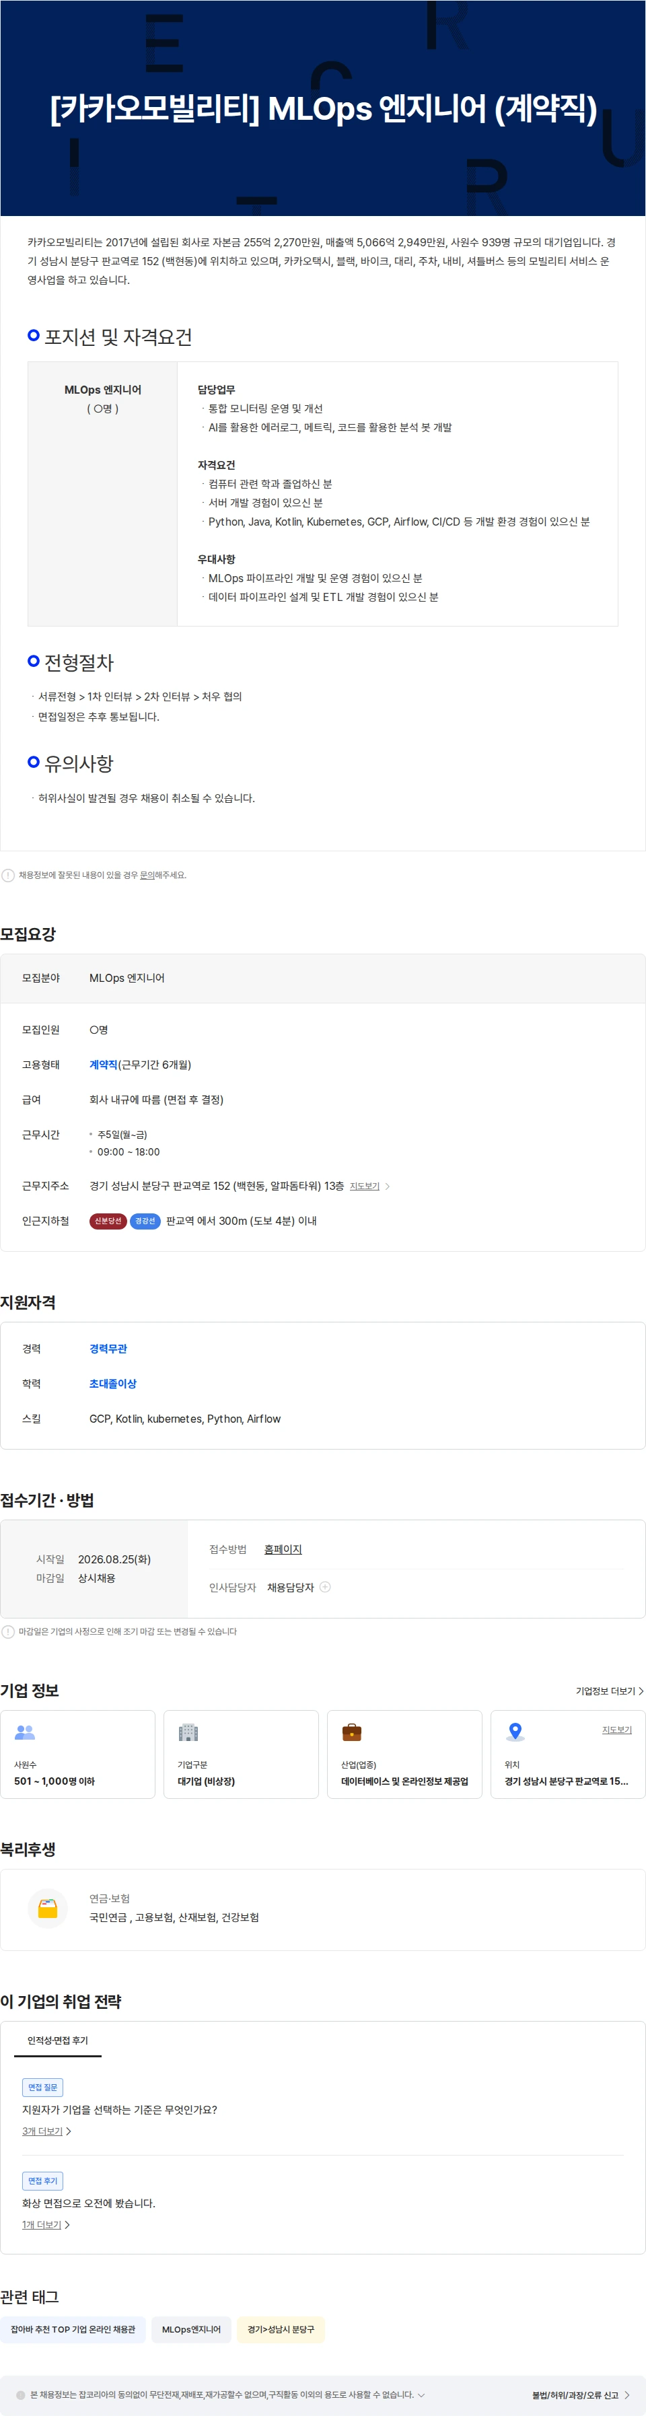Expand 채용담당자 contact details with plus icon

[325, 1587]
